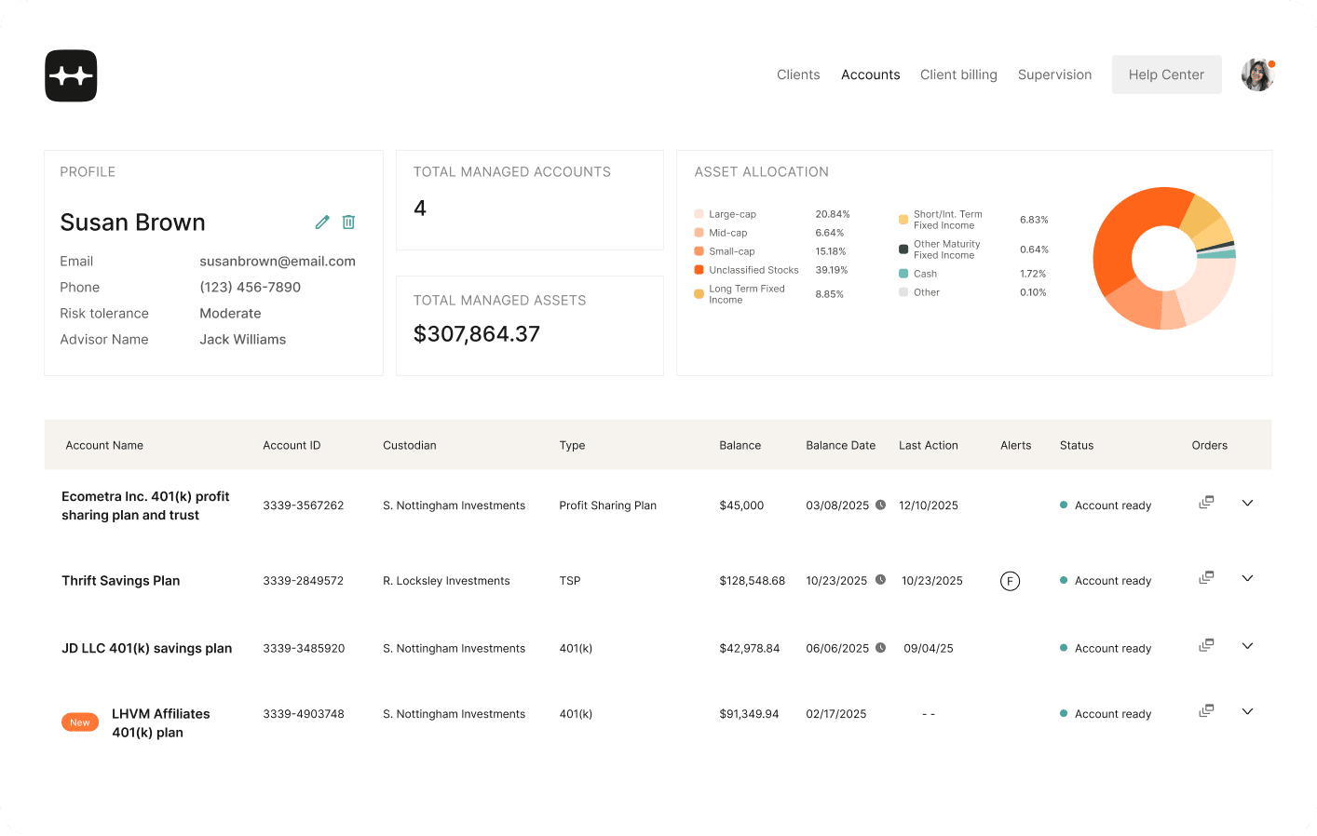Click the Small-cap legend swatch
The image size is (1317, 836).
(699, 251)
